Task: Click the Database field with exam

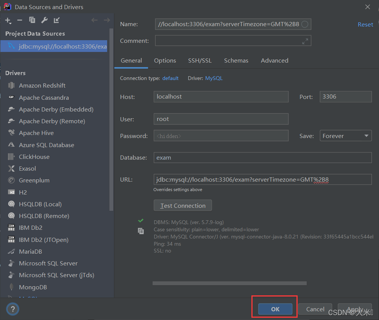Action: pos(262,158)
